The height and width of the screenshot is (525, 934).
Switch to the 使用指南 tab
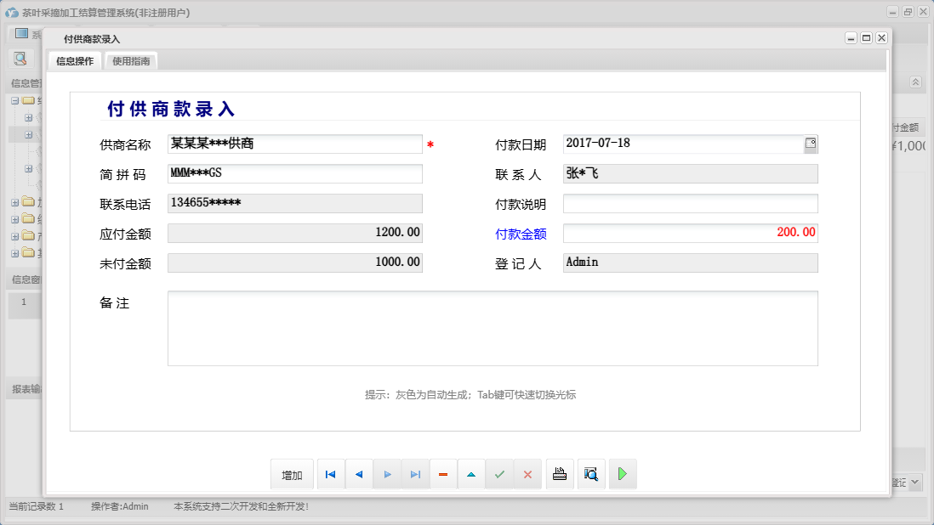coord(129,60)
